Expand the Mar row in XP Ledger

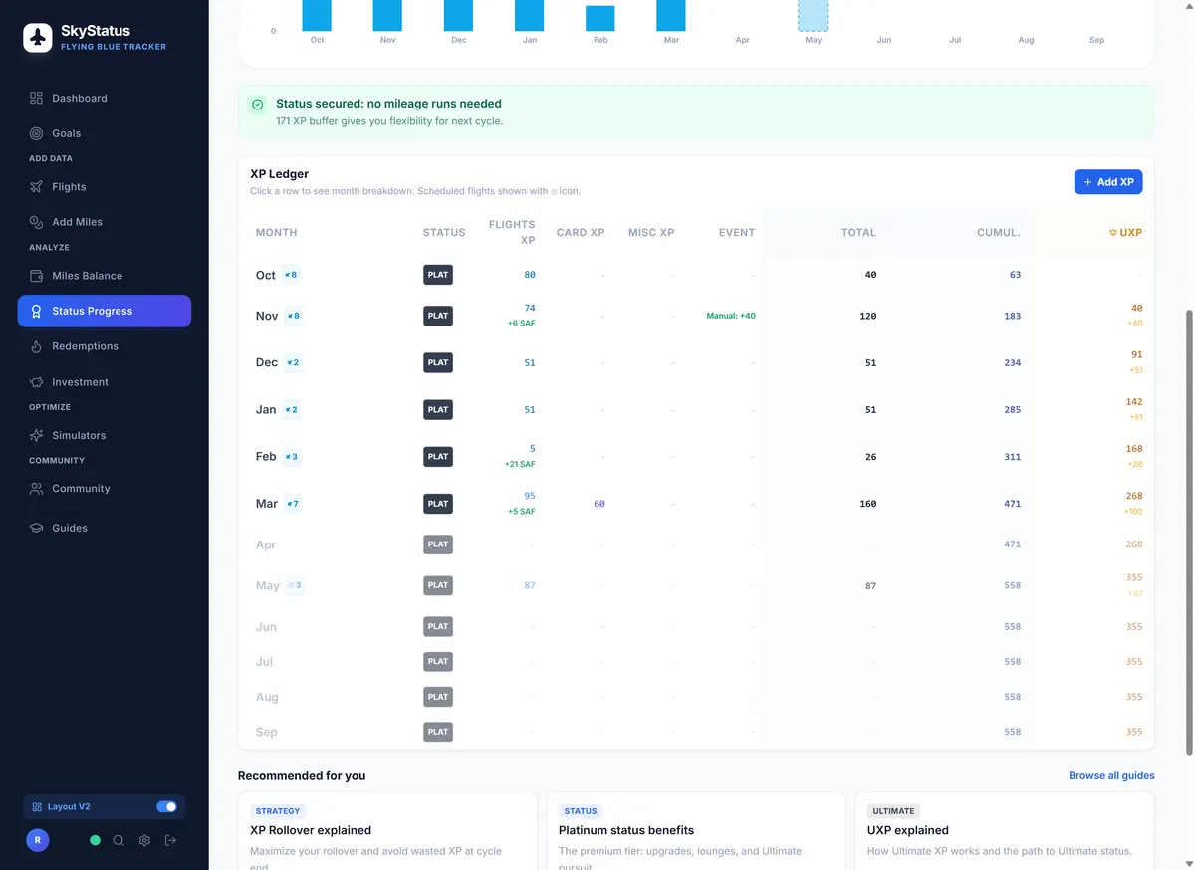(266, 504)
